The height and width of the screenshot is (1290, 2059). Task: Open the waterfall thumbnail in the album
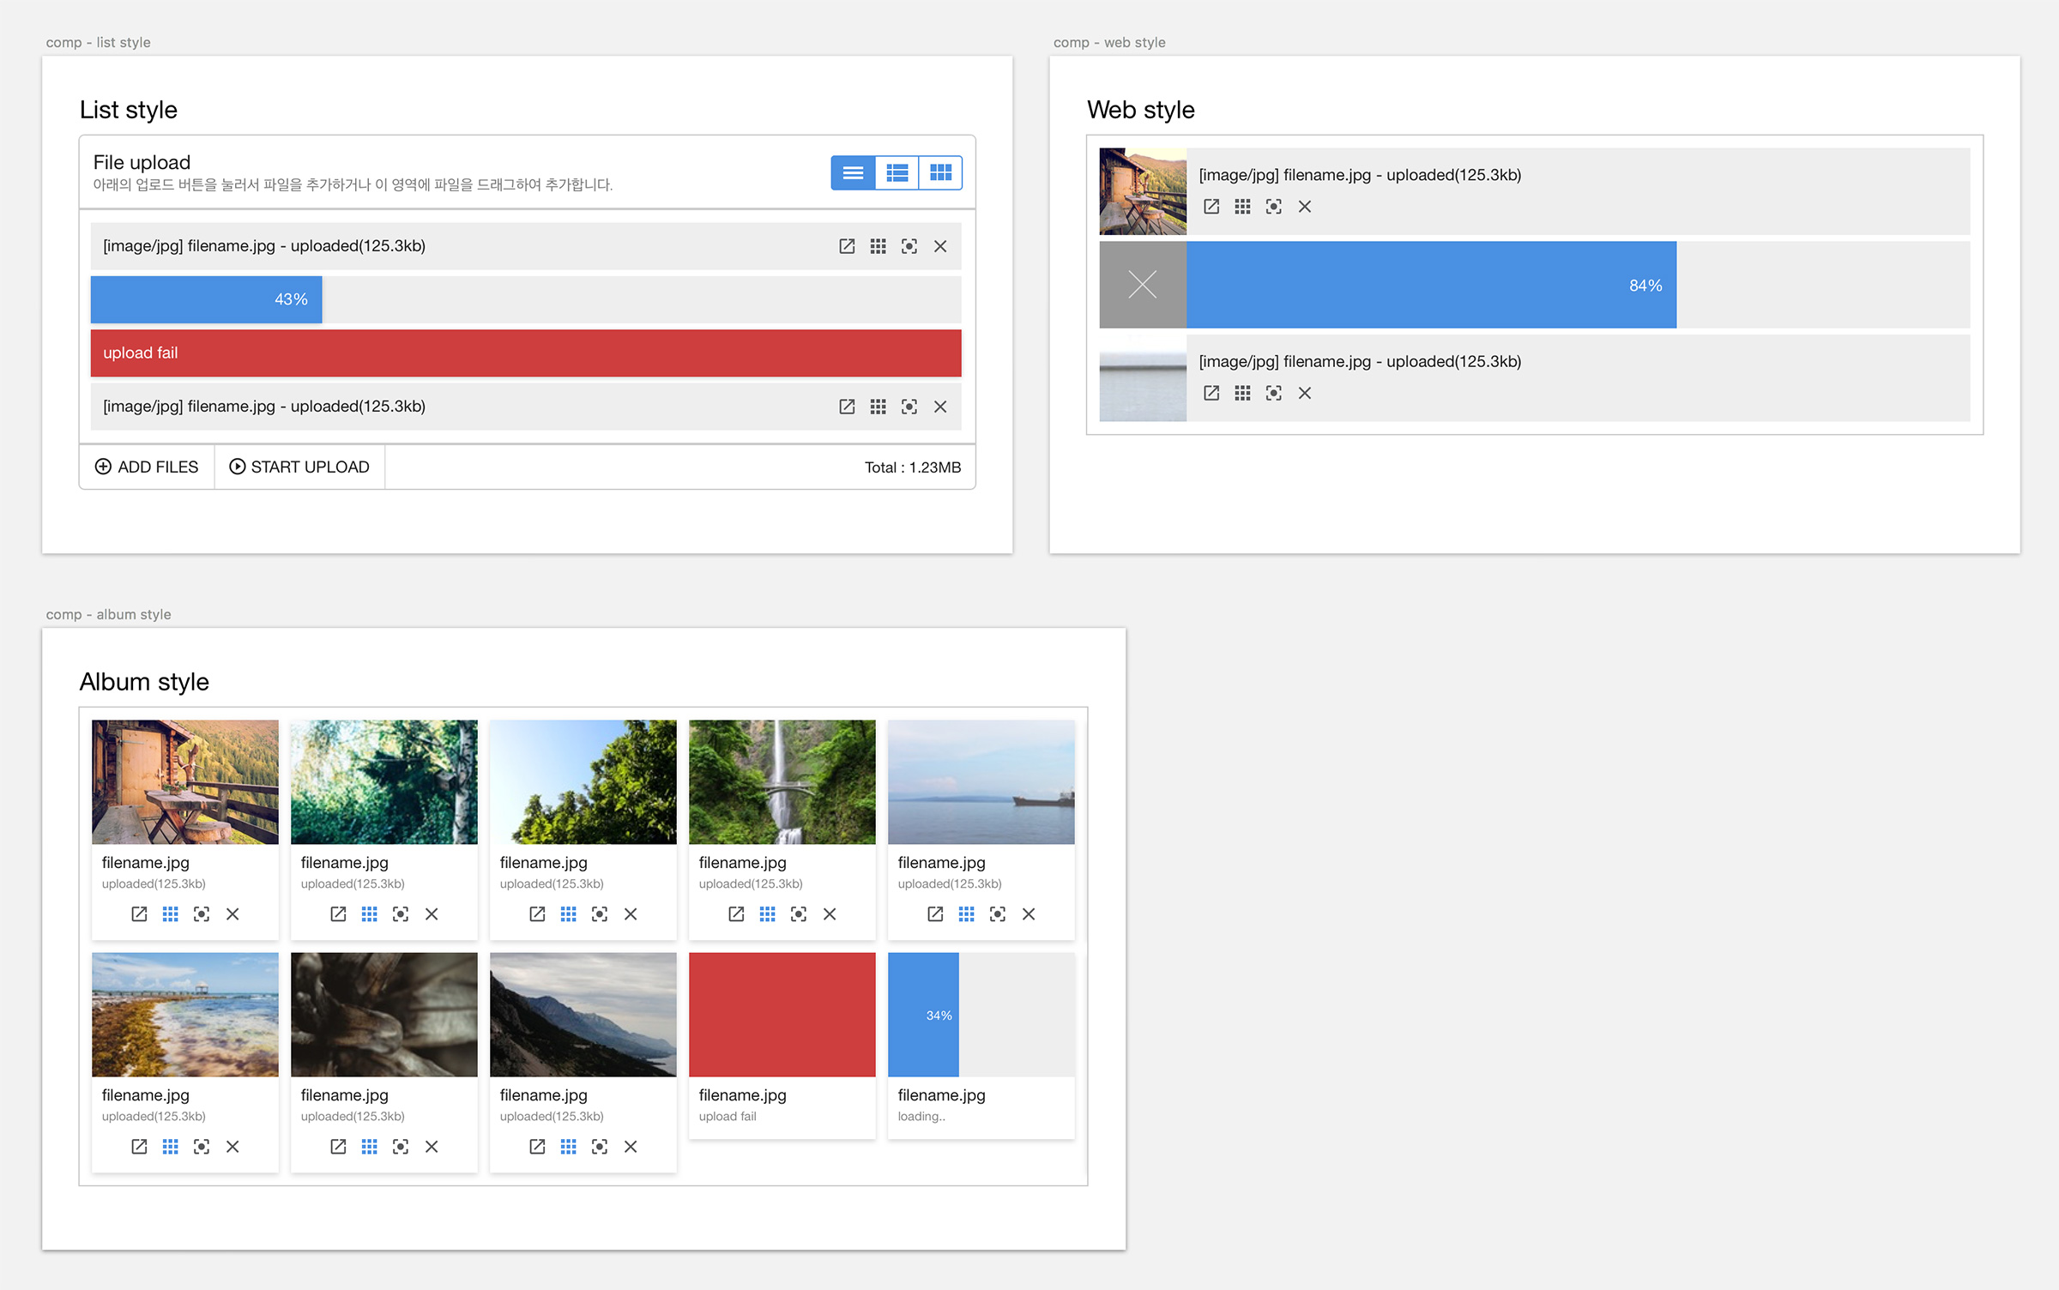click(782, 781)
